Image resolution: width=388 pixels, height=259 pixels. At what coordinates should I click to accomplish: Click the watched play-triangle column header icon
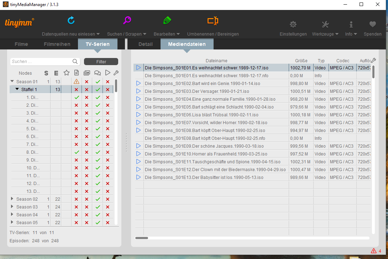coord(108,73)
